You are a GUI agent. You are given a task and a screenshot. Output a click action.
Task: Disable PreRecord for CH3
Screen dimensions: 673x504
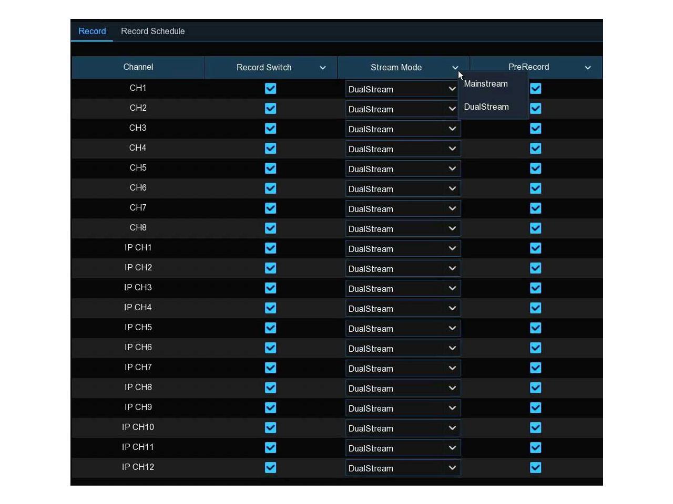pos(535,129)
